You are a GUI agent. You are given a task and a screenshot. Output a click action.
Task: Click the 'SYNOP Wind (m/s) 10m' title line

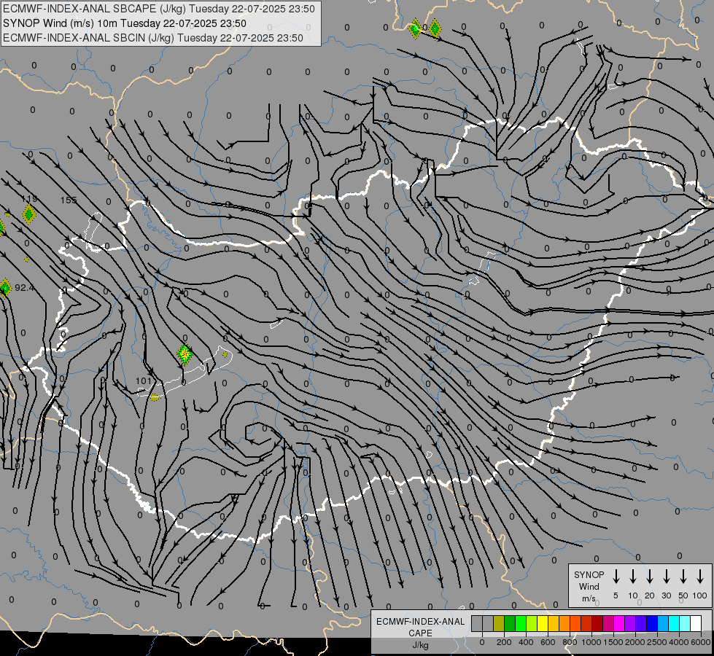pyautogui.click(x=125, y=23)
